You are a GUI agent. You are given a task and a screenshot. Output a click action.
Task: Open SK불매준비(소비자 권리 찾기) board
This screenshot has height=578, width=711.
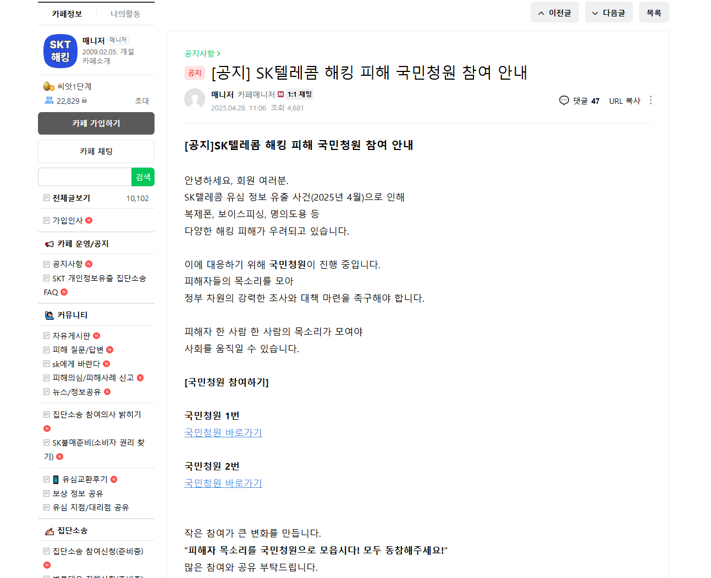(95, 449)
